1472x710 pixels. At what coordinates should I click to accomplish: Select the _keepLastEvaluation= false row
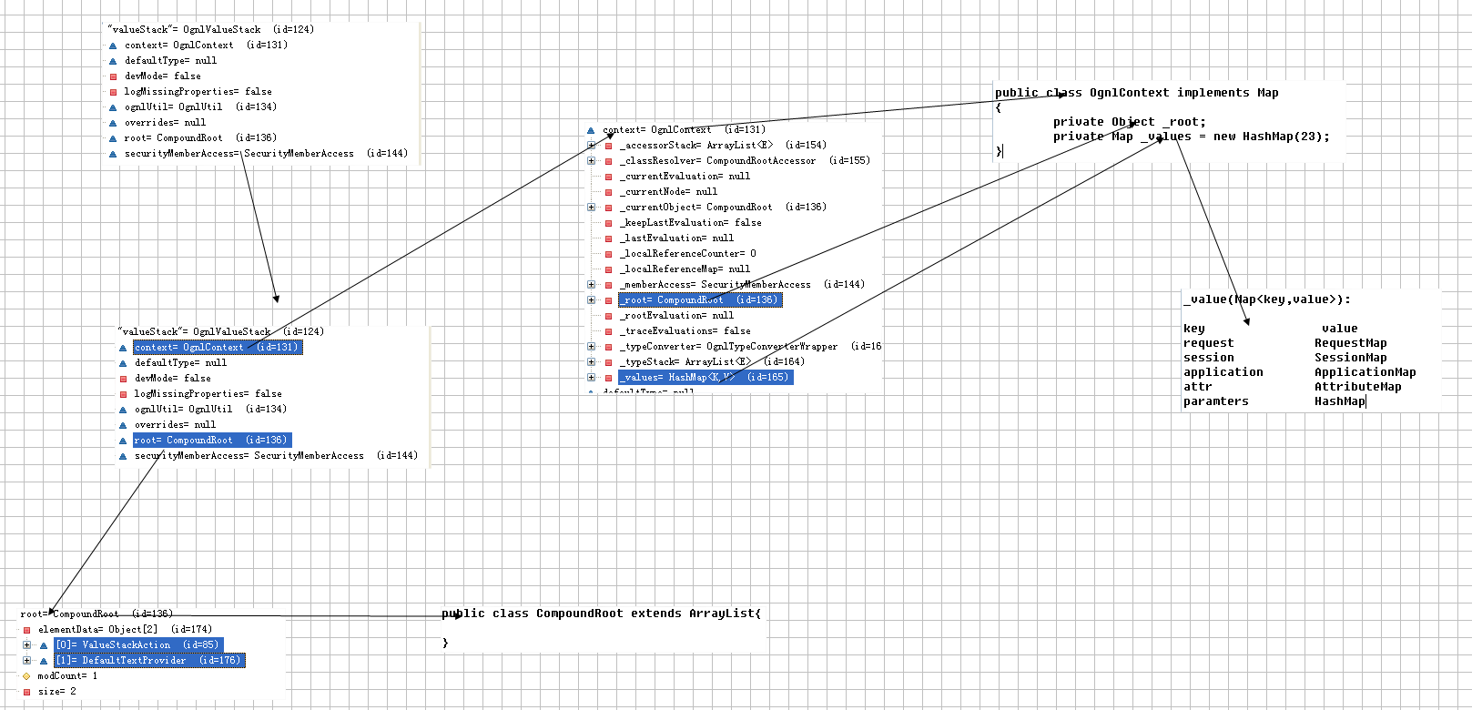691,223
